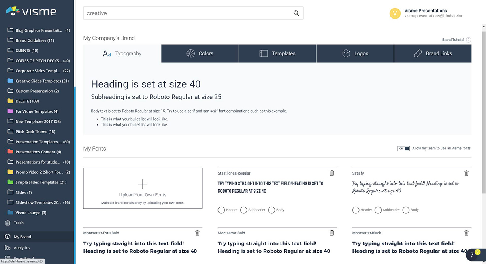Open the Logos tab

point(355,53)
